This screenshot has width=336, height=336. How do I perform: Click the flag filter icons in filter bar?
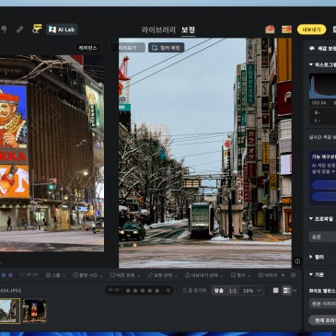click(29, 275)
